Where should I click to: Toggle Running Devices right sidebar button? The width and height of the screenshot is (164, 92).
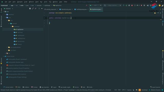point(163,65)
